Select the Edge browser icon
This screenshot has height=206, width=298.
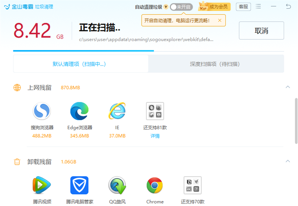coord(79,111)
